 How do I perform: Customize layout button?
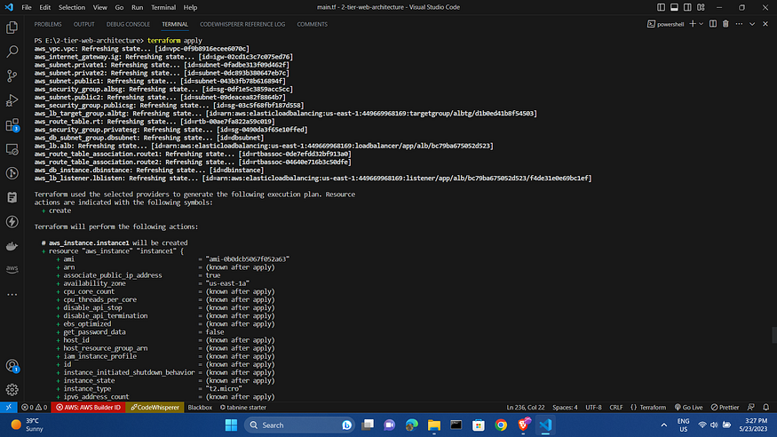coord(701,7)
